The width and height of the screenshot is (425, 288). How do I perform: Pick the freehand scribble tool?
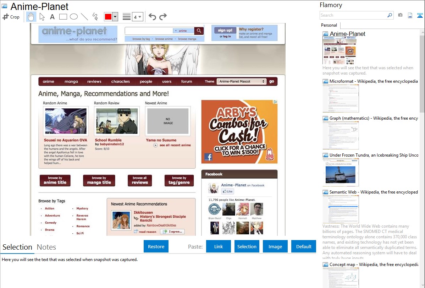[95, 17]
